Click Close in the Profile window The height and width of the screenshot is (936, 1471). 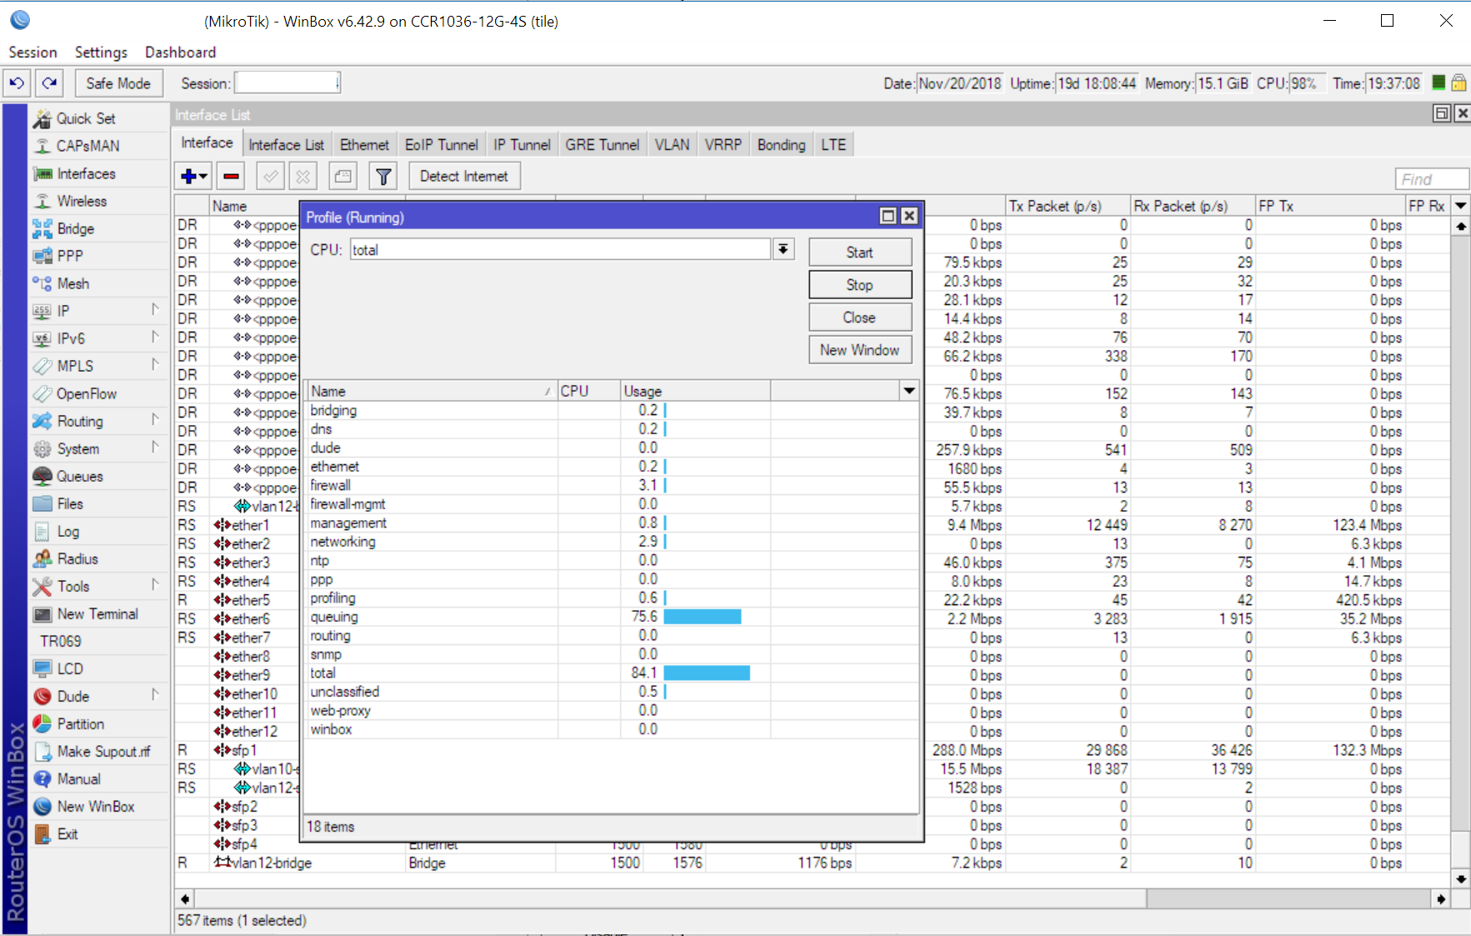click(x=860, y=318)
